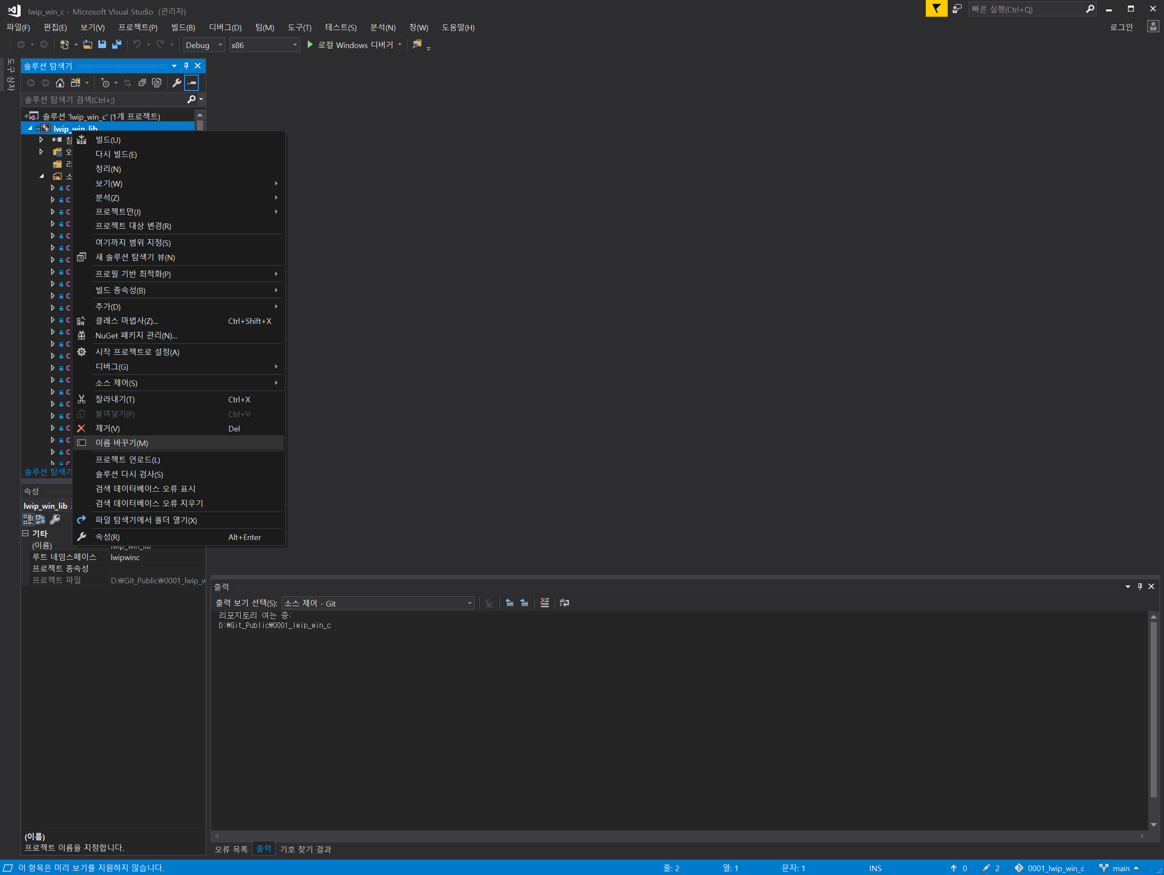
Task: Click the go to next message icon
Action: coord(524,603)
